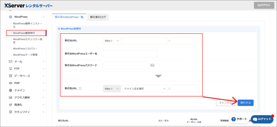Switch to 移行実行ログ tab

[98, 17]
